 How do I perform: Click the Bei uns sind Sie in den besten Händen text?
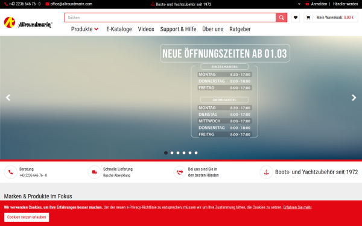pos(203,172)
